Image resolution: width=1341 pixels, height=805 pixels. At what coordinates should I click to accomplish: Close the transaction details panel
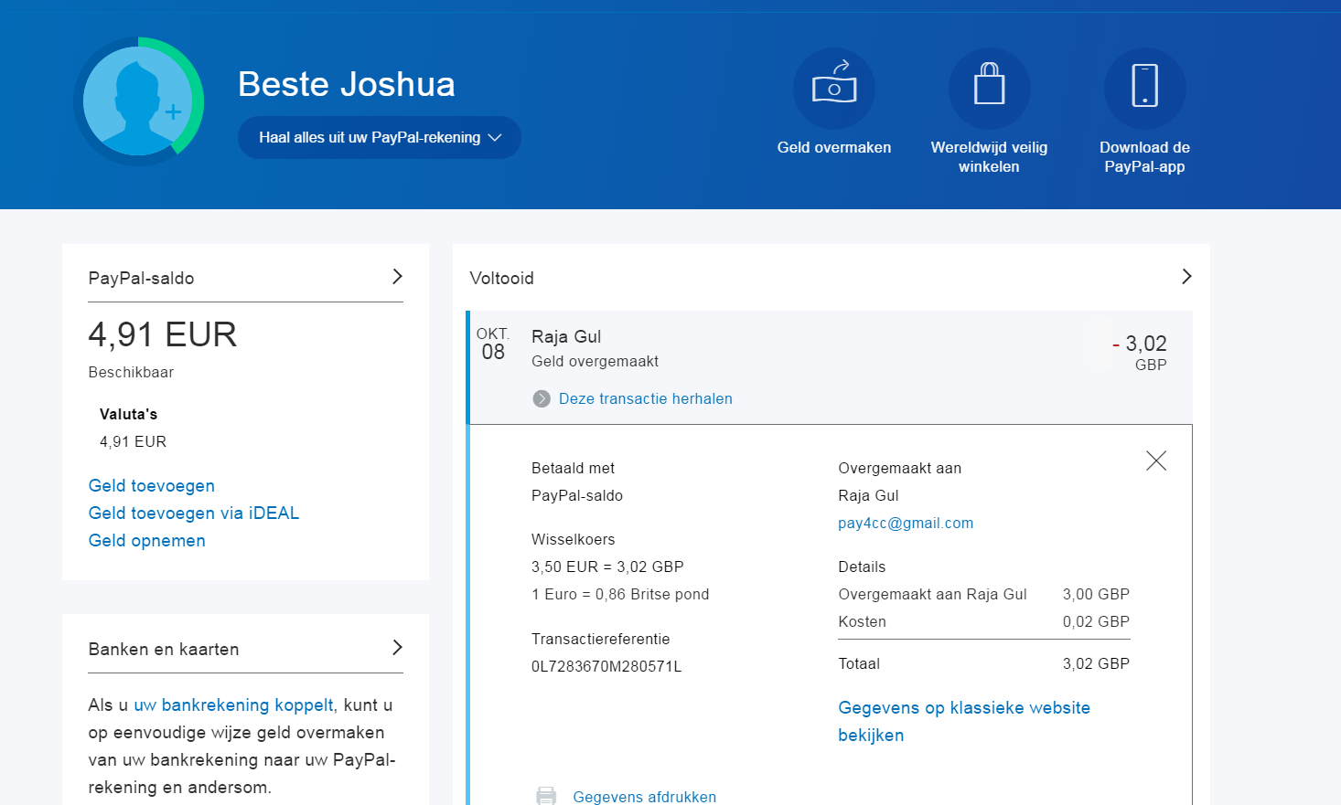tap(1156, 461)
